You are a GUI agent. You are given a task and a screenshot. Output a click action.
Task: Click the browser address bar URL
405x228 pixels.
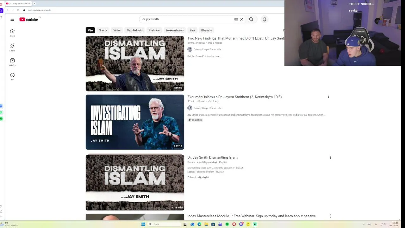[x=39, y=10]
